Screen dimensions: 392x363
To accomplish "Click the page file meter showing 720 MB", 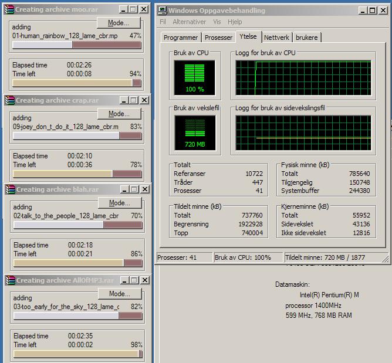I will pos(195,133).
